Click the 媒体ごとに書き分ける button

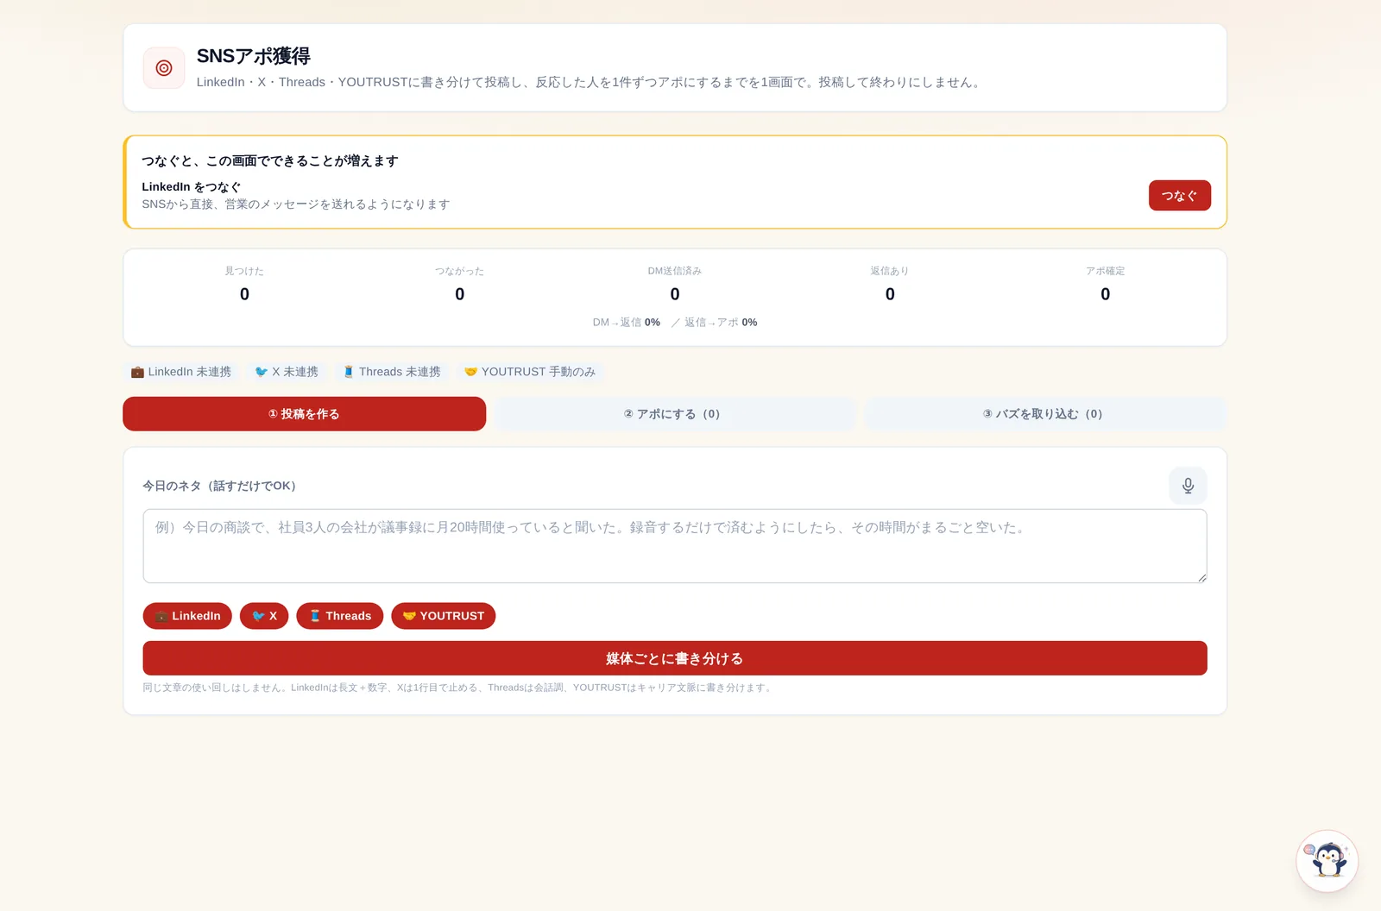click(x=675, y=658)
